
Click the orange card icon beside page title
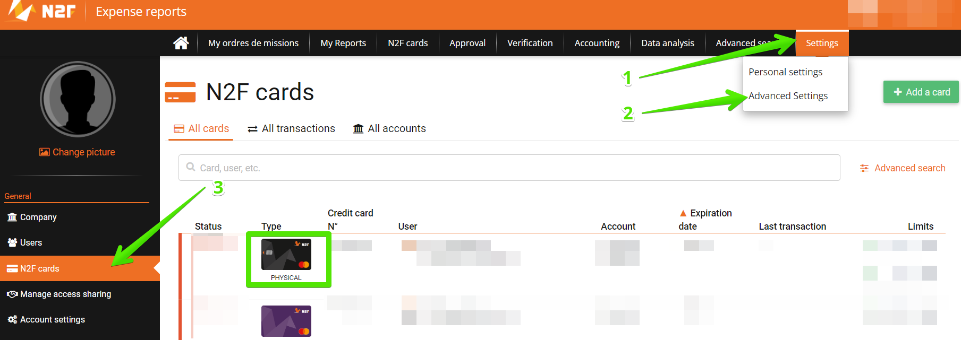pyautogui.click(x=180, y=92)
